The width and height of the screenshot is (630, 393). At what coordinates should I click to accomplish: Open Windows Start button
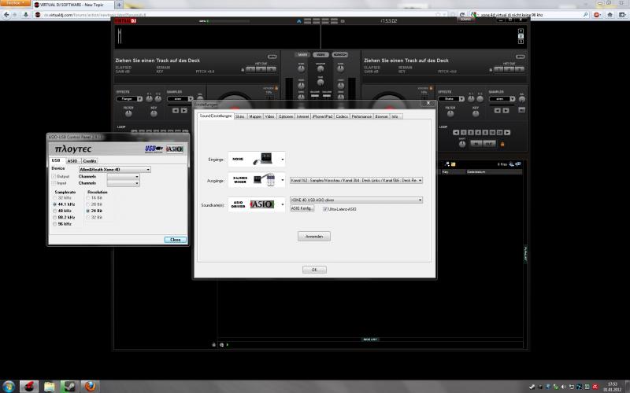tap(9, 387)
